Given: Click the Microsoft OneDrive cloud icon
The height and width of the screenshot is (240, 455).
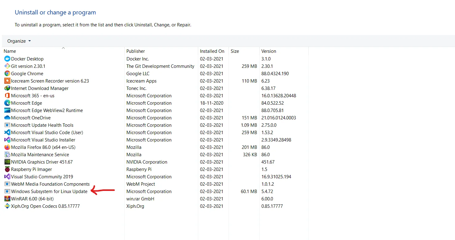Looking at the screenshot, I should pos(7,118).
